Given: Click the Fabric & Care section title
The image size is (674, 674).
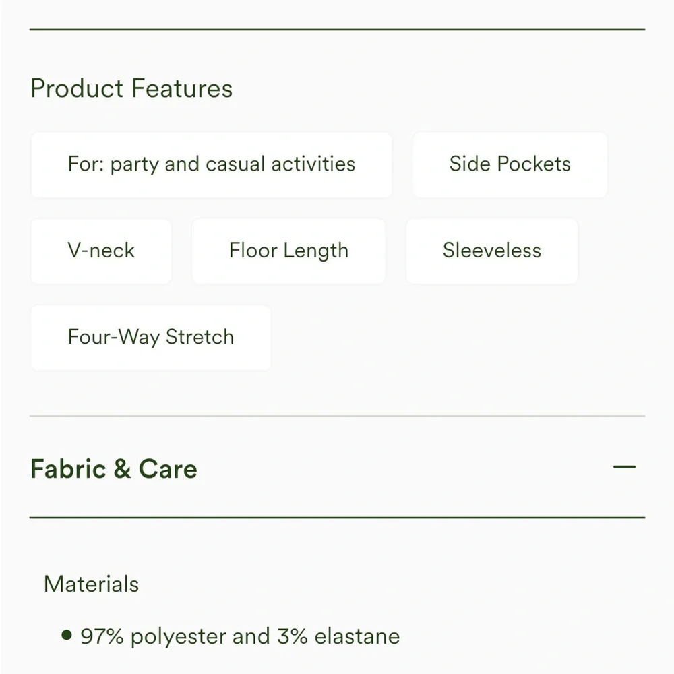Looking at the screenshot, I should 114,469.
